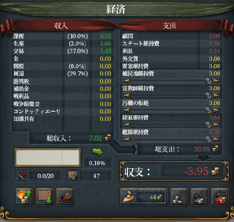Decrease 宣教師維持費 with left arrow
Screen dimensions: 234x222
click(127, 95)
